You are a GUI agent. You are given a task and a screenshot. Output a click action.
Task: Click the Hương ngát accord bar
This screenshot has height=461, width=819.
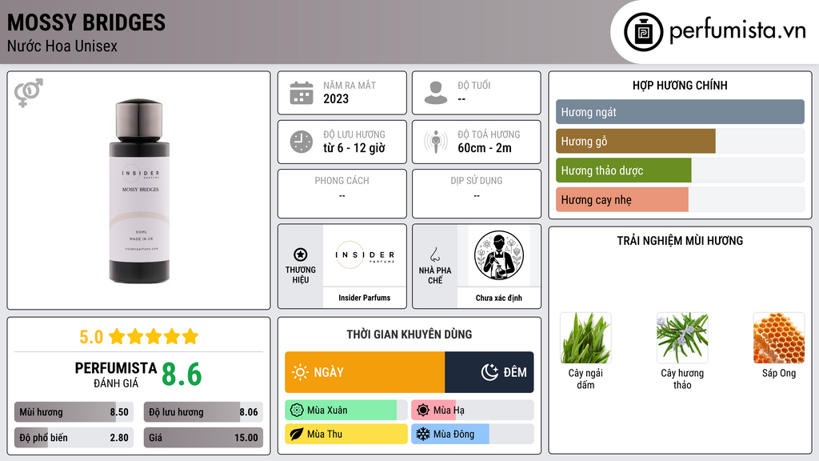point(680,112)
